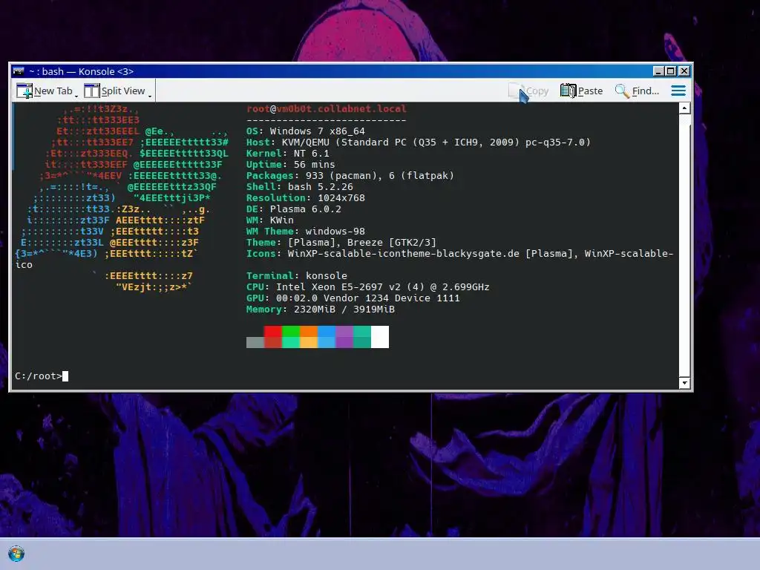Screen dimensions: 760x570
Task: Click the Packages line showing 933 (pacman)
Action: pyautogui.click(x=350, y=175)
